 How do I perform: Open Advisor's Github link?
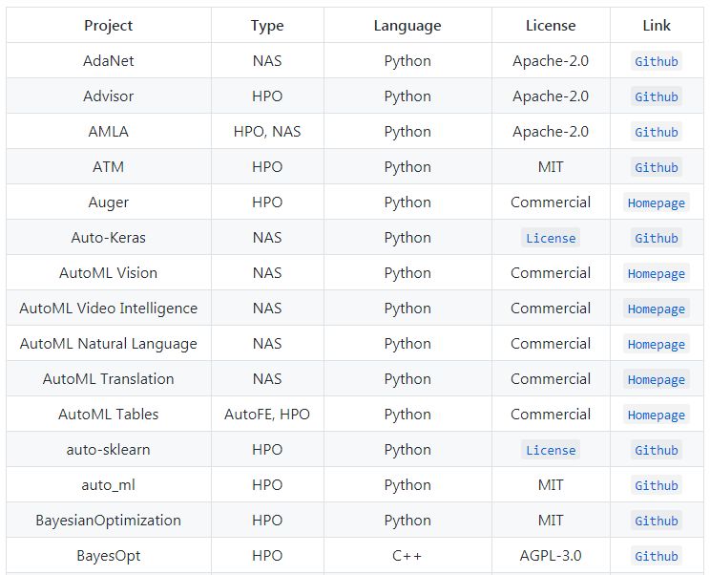pyautogui.click(x=657, y=96)
